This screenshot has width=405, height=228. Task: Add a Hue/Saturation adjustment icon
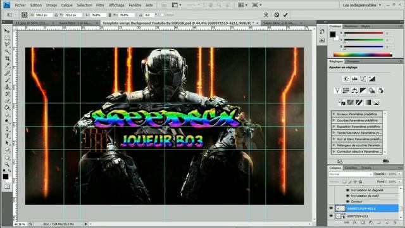pos(346,91)
